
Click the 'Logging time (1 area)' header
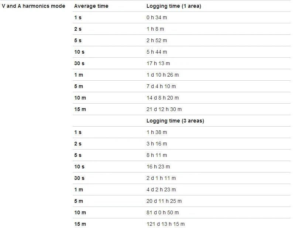[174, 6]
